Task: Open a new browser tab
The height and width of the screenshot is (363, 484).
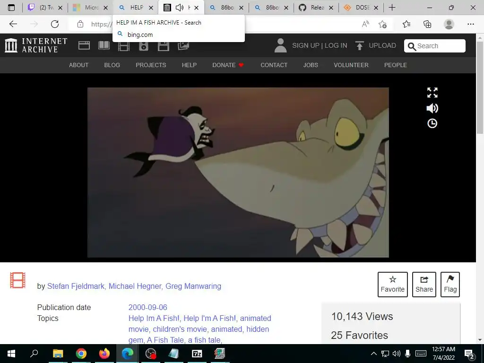Action: [392, 8]
